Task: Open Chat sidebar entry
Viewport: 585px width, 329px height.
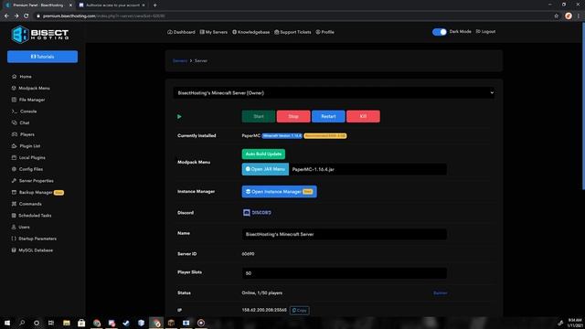Action: 20,122
